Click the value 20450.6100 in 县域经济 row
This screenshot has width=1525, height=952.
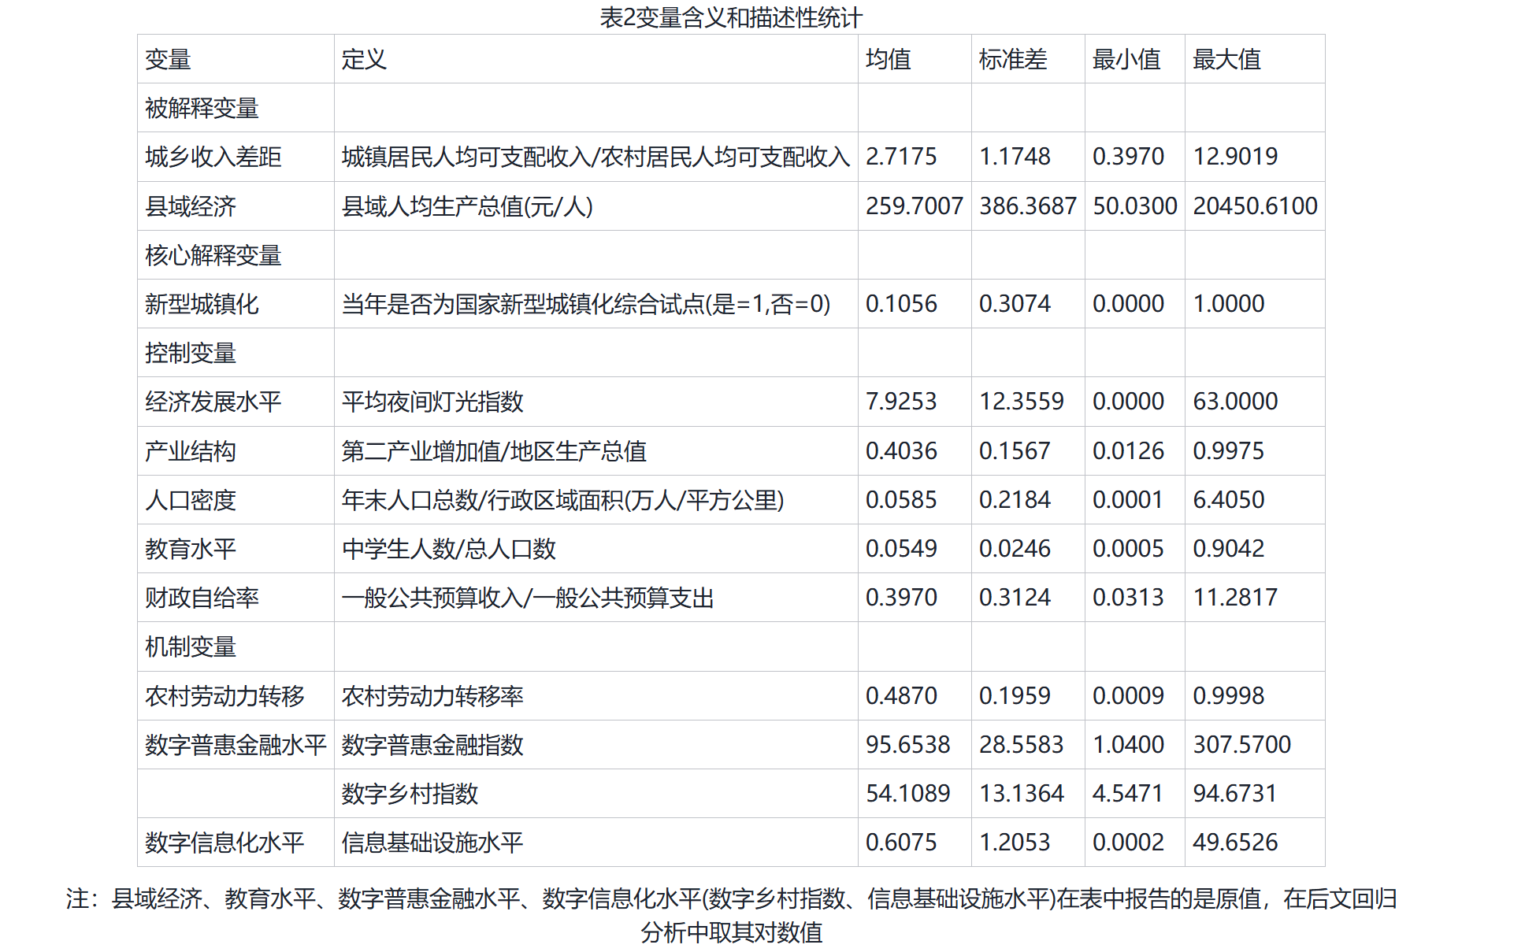click(x=1255, y=206)
